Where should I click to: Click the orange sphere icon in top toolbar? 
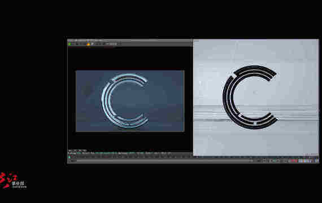88,44
